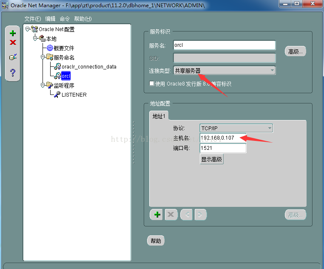Open the 协议 TCP/IP protocol dropdown
324x269 pixels.
[236, 128]
